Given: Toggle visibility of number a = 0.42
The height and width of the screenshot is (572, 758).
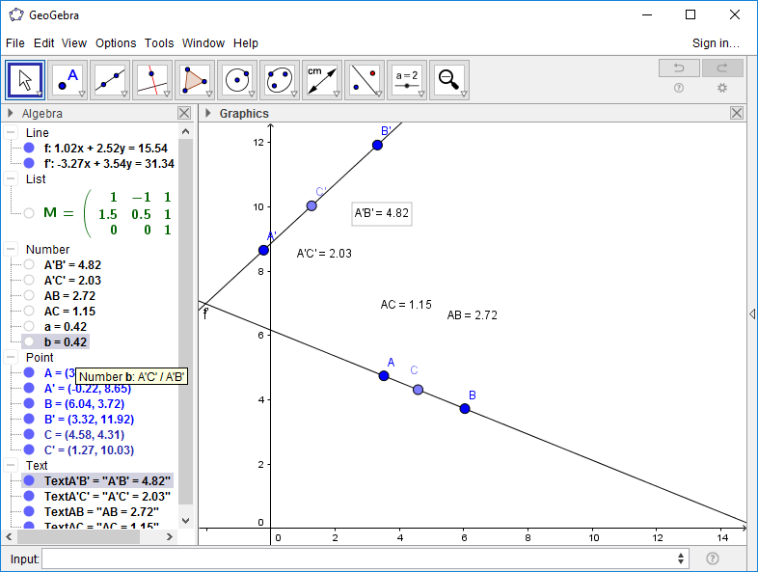Looking at the screenshot, I should pyautogui.click(x=29, y=326).
